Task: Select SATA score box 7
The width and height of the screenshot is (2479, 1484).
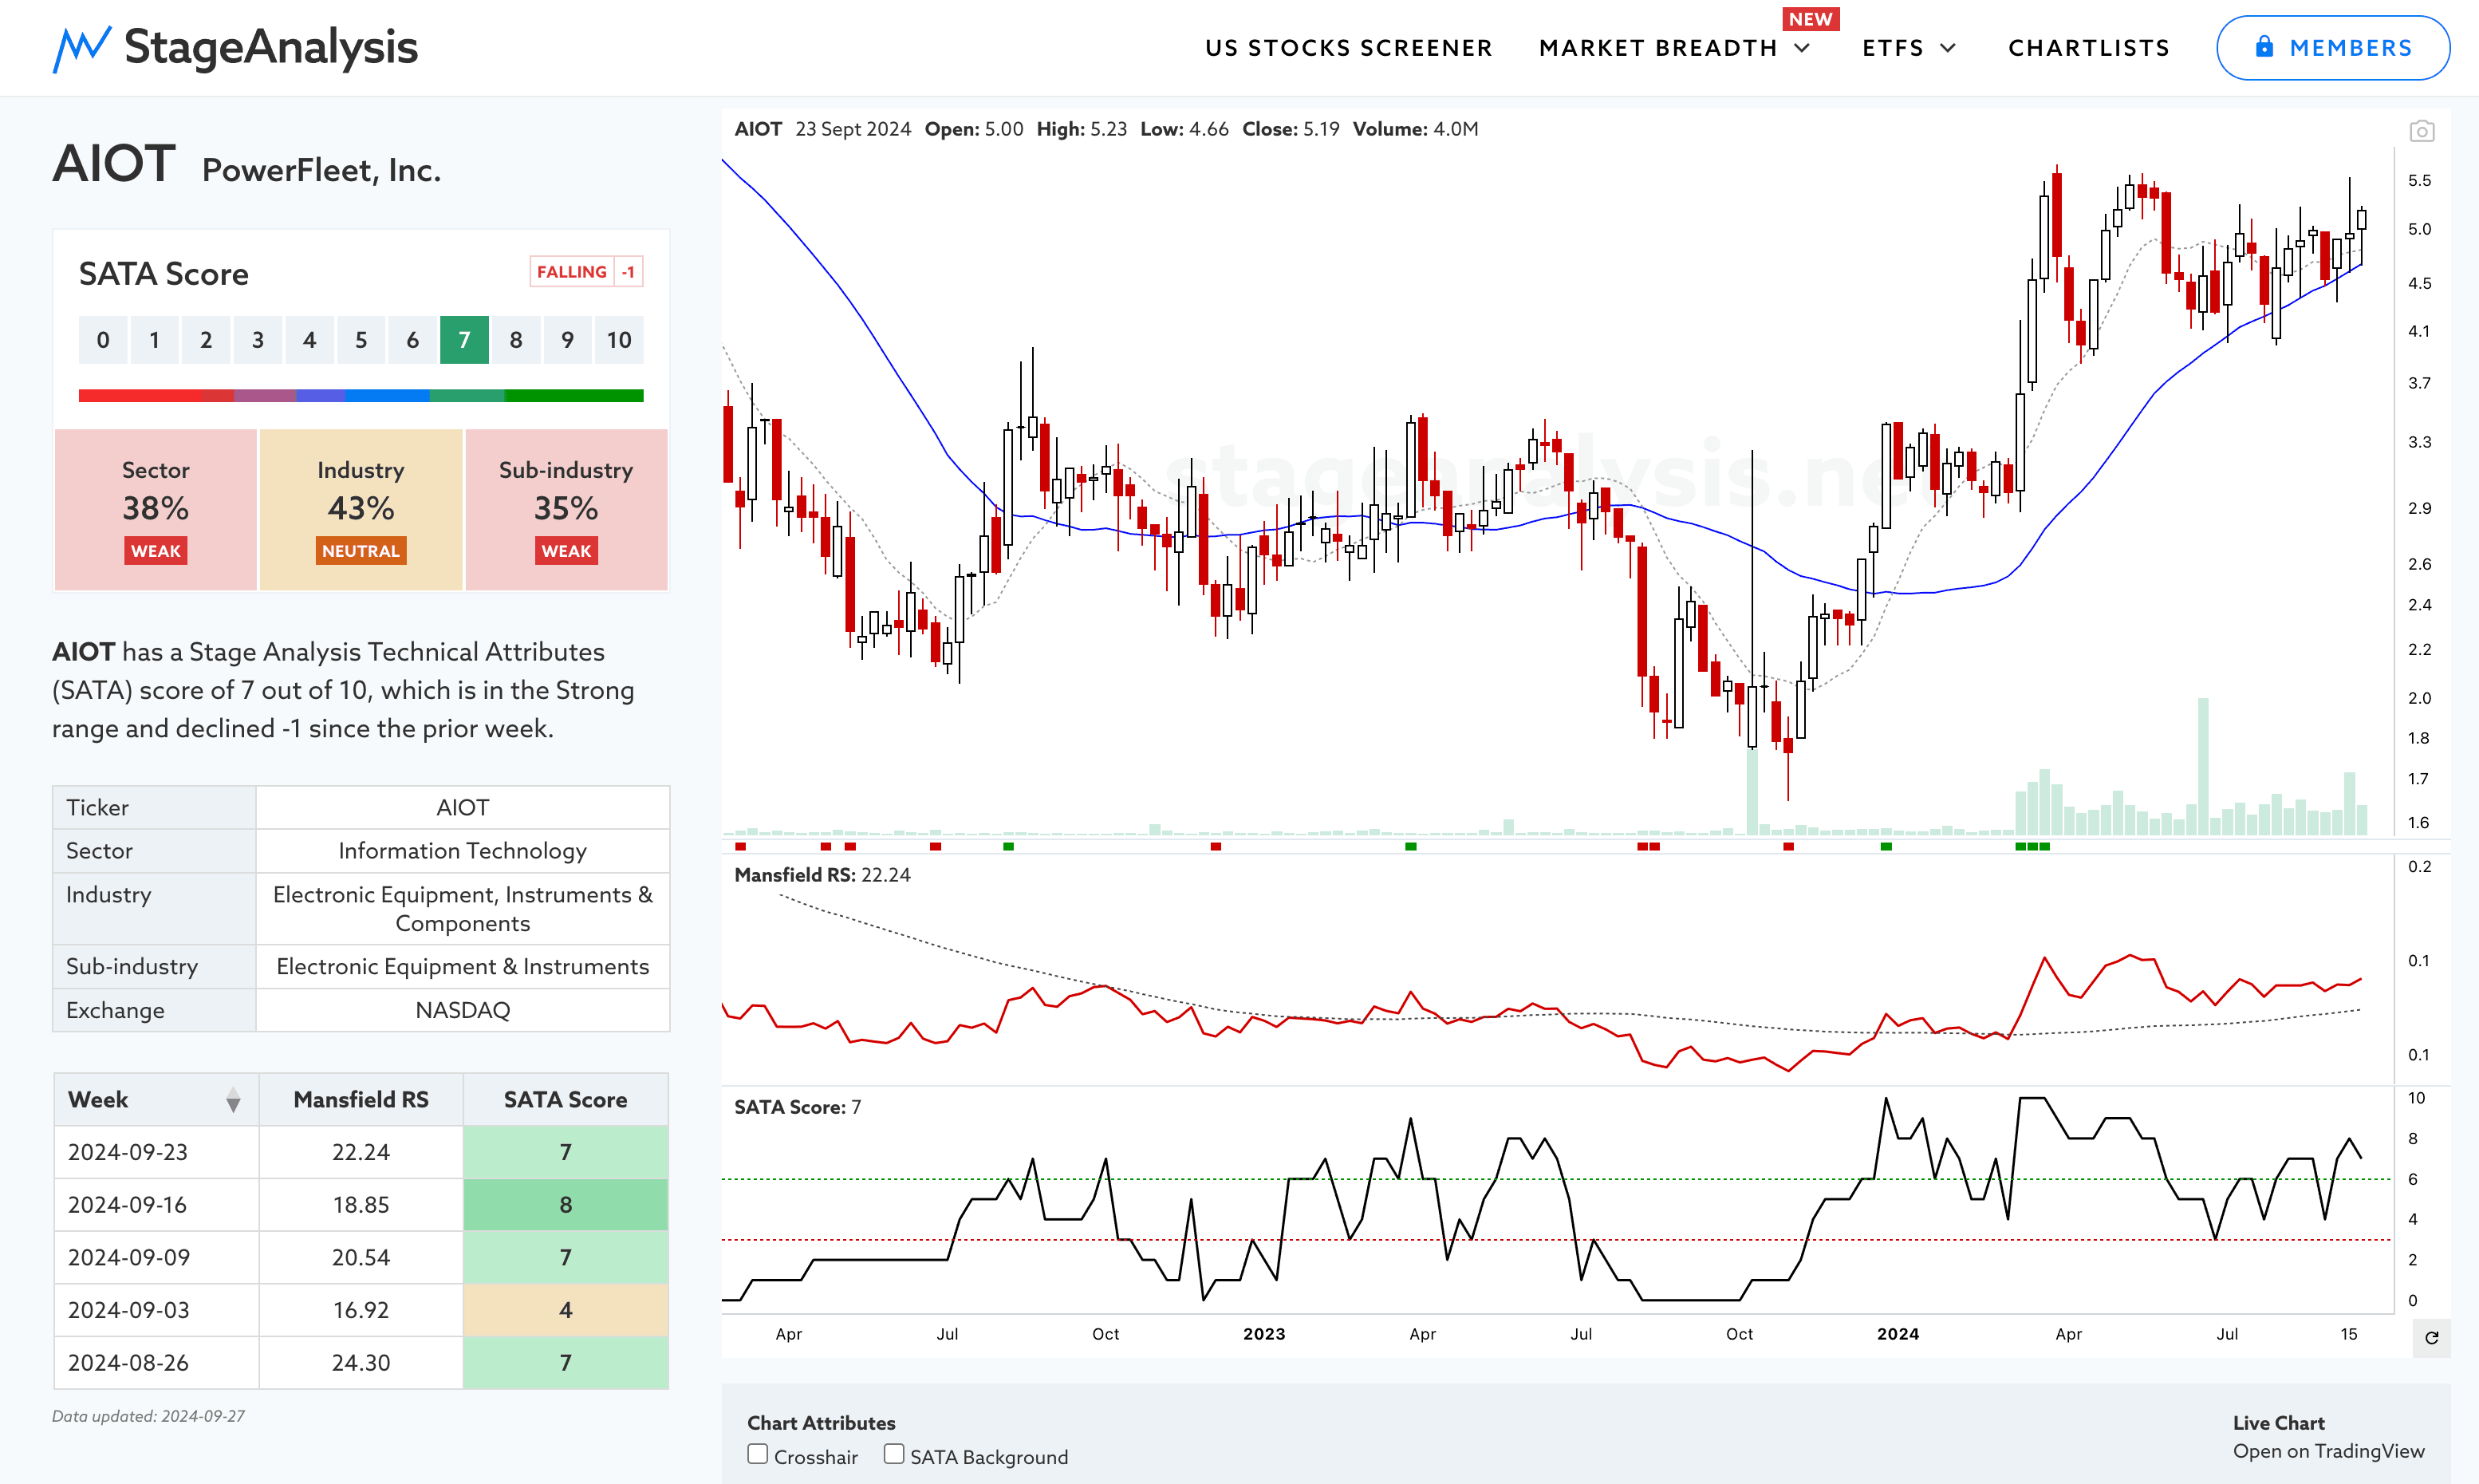Action: pos(463,340)
